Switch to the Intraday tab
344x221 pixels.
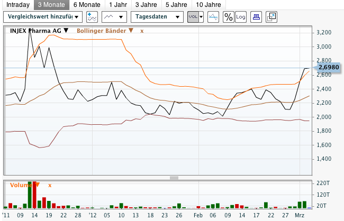[x=18, y=5]
